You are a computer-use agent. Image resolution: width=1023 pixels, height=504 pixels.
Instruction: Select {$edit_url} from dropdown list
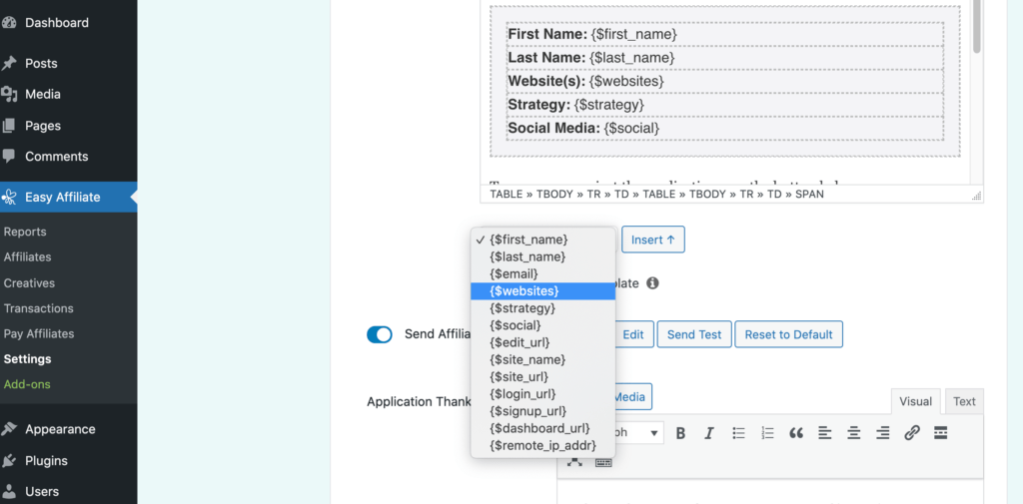[x=542, y=342]
